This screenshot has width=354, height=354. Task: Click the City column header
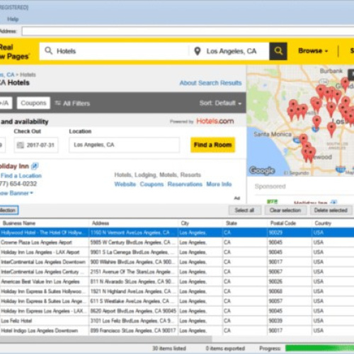pos(200,223)
